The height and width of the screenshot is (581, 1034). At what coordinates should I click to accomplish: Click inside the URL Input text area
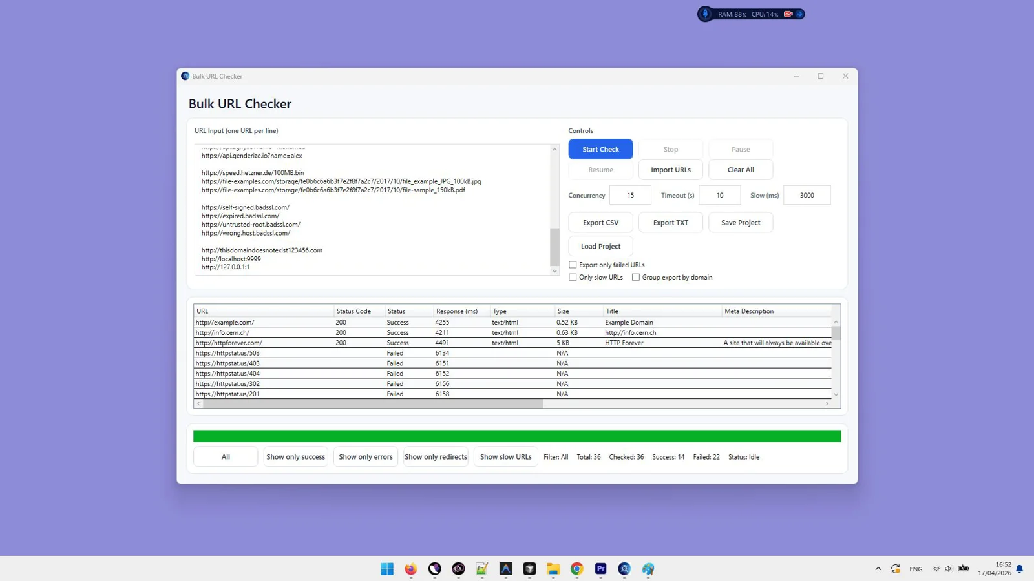(372, 210)
